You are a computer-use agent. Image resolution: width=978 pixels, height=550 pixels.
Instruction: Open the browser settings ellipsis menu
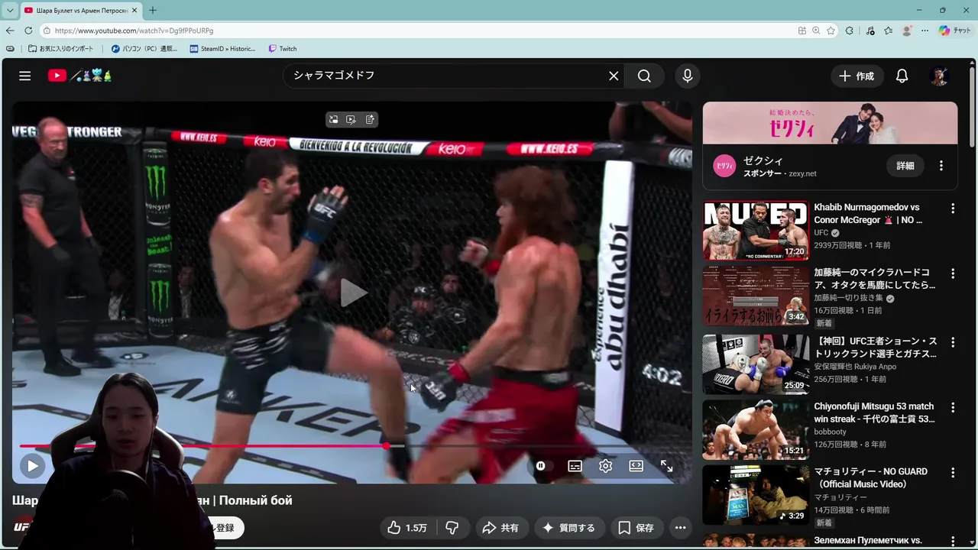coord(925,31)
